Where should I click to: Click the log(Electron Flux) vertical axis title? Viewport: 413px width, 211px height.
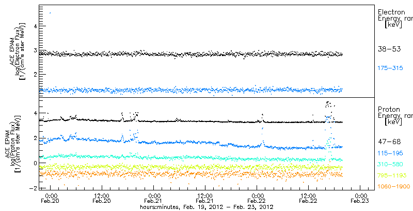(18, 50)
